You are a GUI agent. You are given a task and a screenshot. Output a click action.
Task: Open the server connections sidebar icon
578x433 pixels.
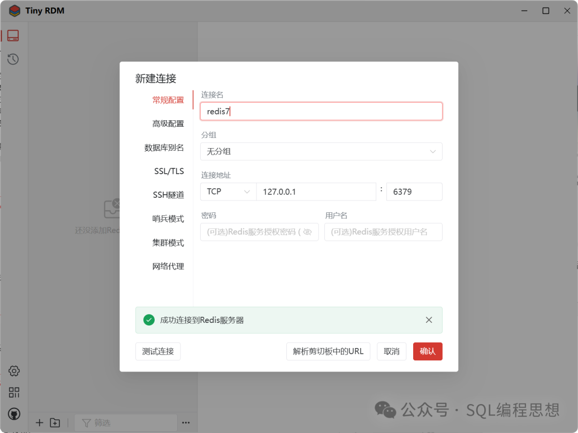(13, 36)
